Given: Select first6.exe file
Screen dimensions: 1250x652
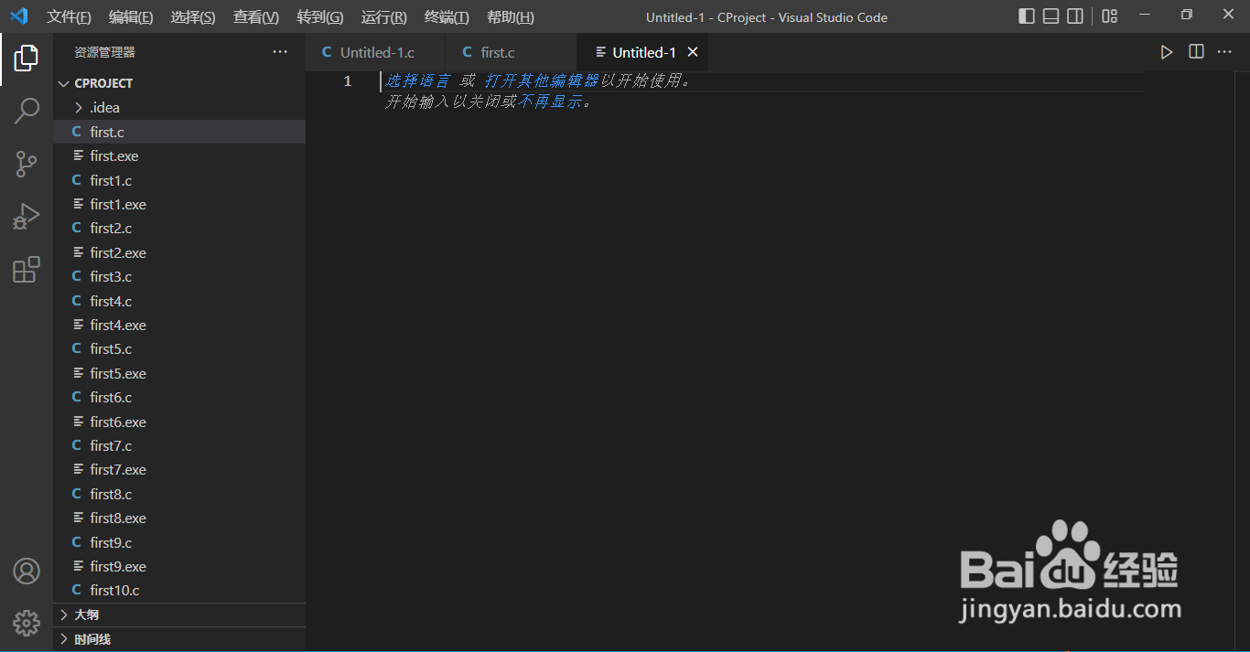Looking at the screenshot, I should (179, 422).
